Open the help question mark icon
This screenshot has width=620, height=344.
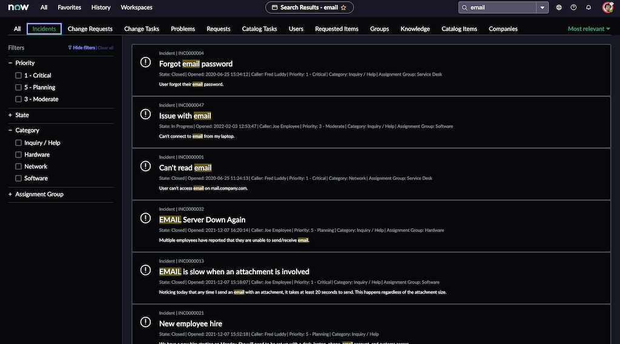click(x=573, y=7)
